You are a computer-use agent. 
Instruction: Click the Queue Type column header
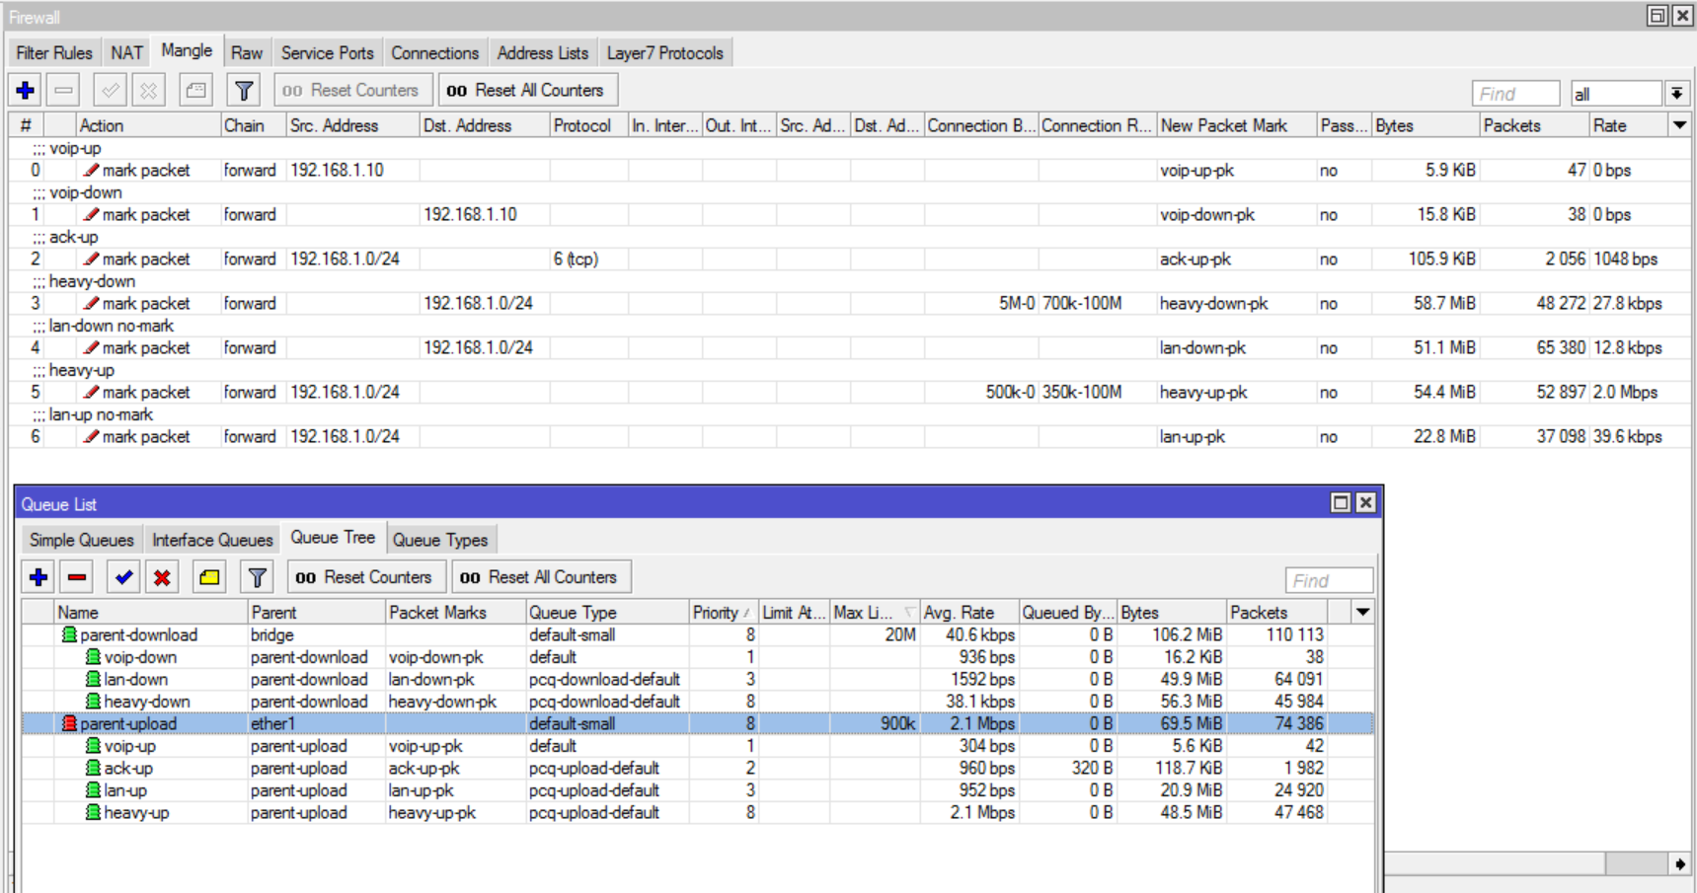607,612
